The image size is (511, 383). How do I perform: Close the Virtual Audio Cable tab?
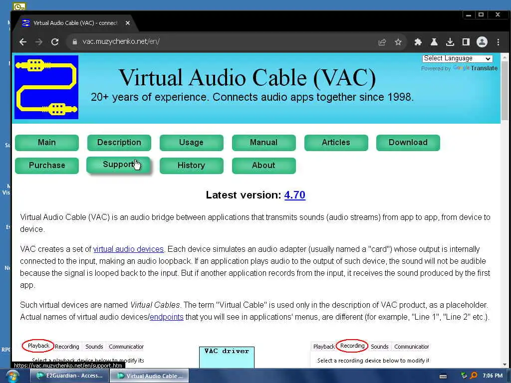click(128, 23)
